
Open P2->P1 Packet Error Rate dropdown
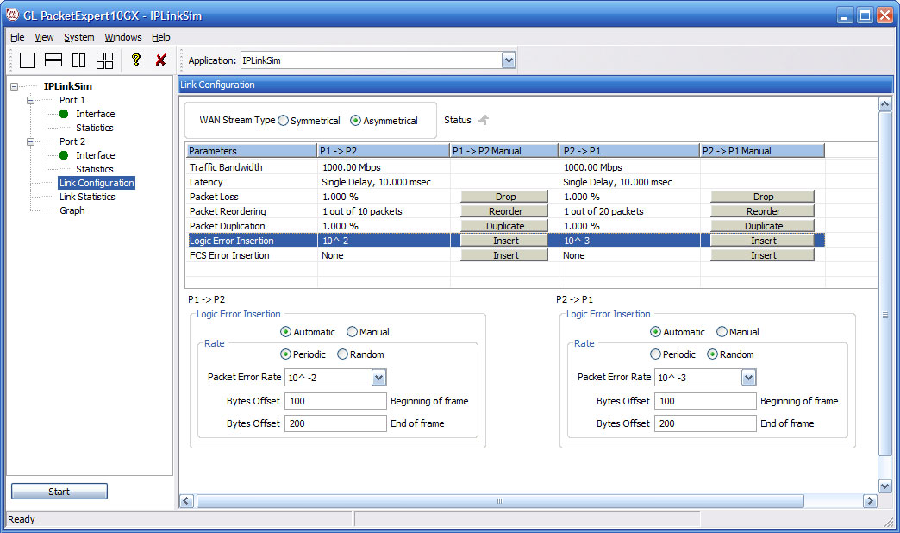pyautogui.click(x=748, y=378)
